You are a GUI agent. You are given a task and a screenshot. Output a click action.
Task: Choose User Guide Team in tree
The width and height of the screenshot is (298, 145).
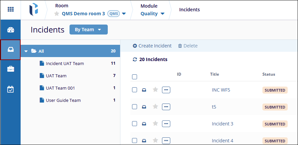pos(63,100)
